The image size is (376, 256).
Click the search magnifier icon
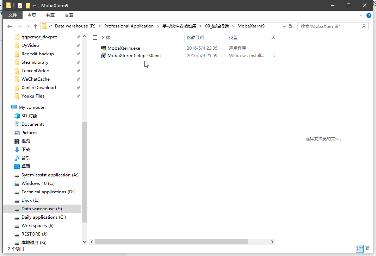(364, 26)
